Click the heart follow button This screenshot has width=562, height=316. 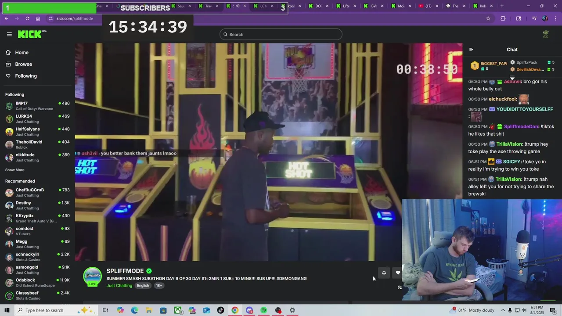coord(398,273)
